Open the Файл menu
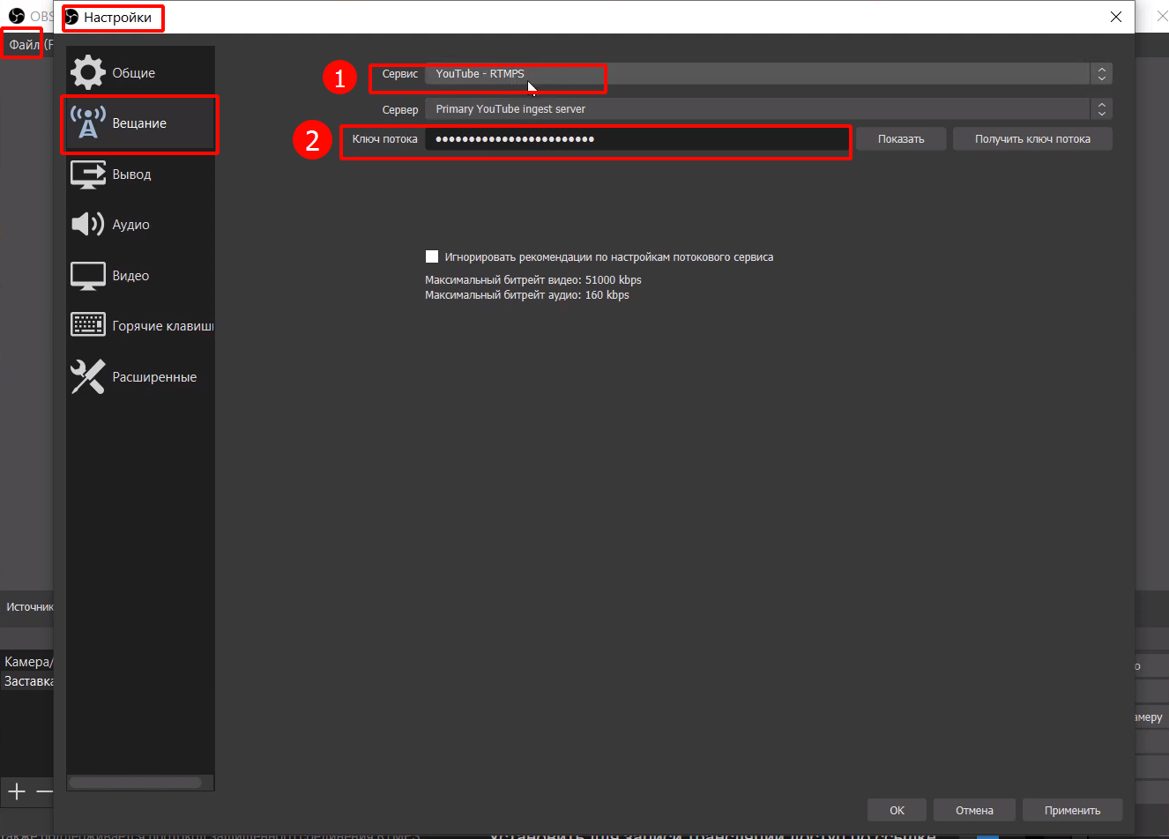The height and width of the screenshot is (839, 1169). 24,45
